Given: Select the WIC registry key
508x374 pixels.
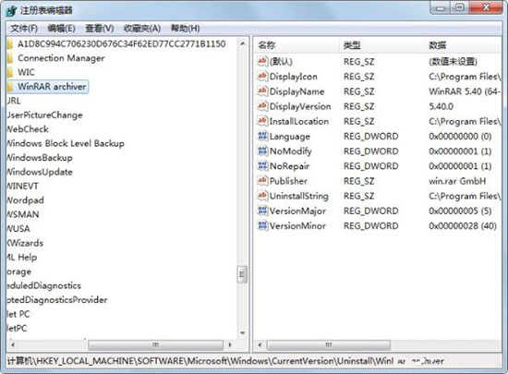Looking at the screenshot, I should pyautogui.click(x=26, y=72).
